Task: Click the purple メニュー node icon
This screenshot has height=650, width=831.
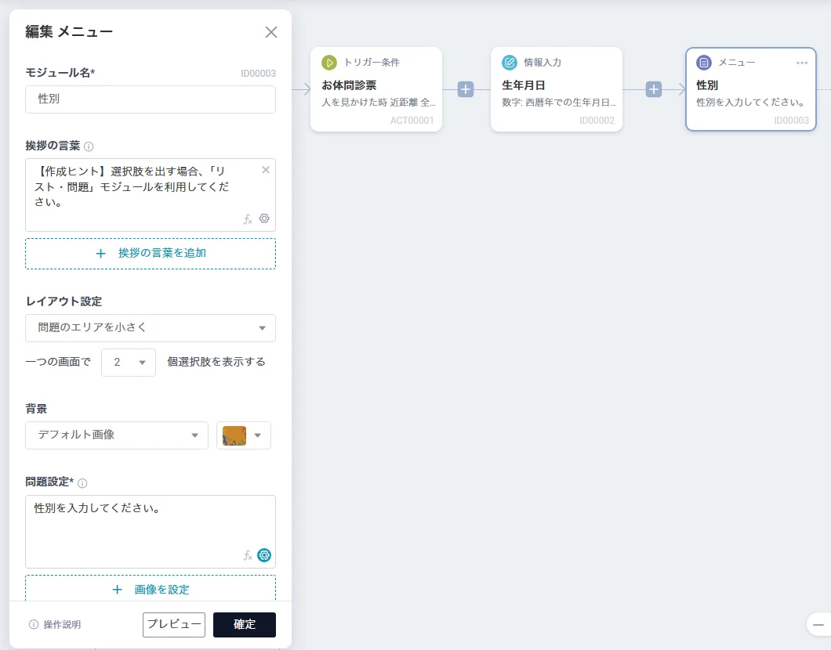Action: point(704,63)
